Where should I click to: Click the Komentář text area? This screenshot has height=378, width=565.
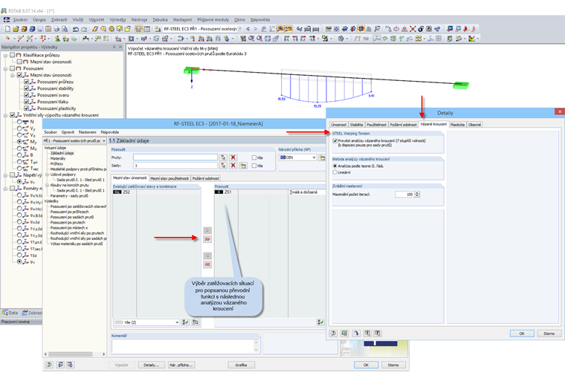pos(183,346)
